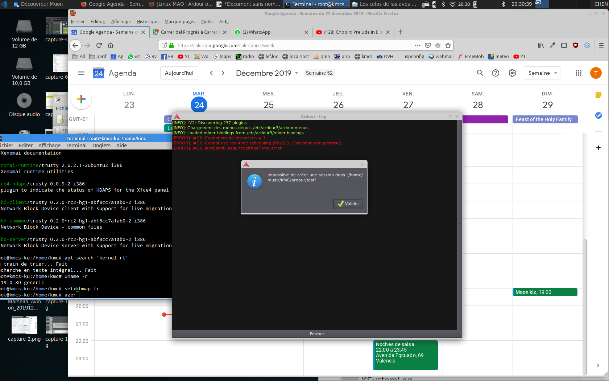The image size is (609, 381).
Task: Open the Google Calendar main menu hamburger
Action: pos(81,73)
